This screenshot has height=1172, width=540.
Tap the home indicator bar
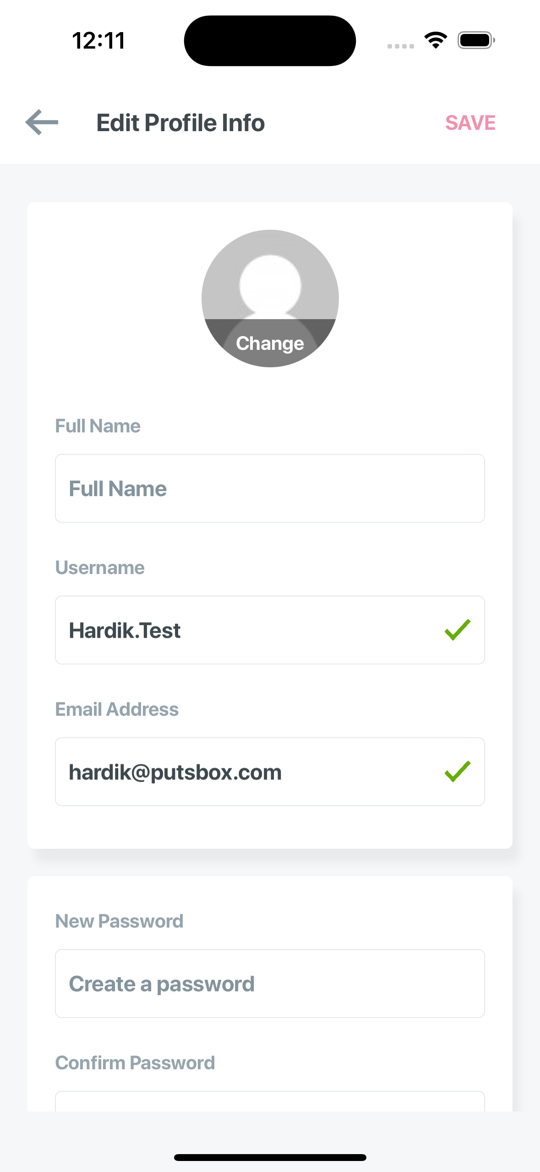270,1157
